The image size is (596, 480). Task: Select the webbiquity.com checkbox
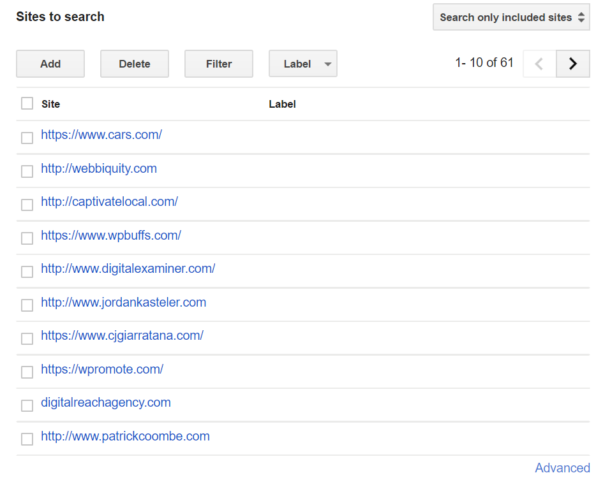27,171
